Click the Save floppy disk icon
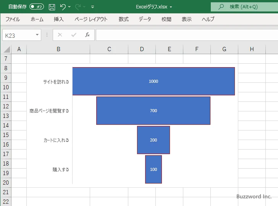The image size is (278, 206). tap(52, 7)
